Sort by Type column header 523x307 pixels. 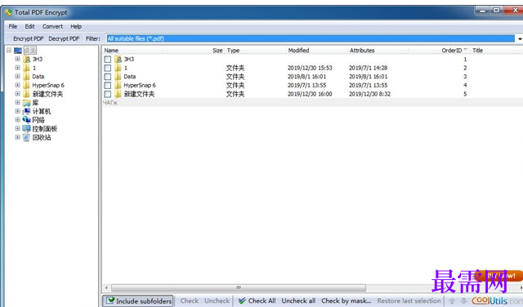coord(233,51)
